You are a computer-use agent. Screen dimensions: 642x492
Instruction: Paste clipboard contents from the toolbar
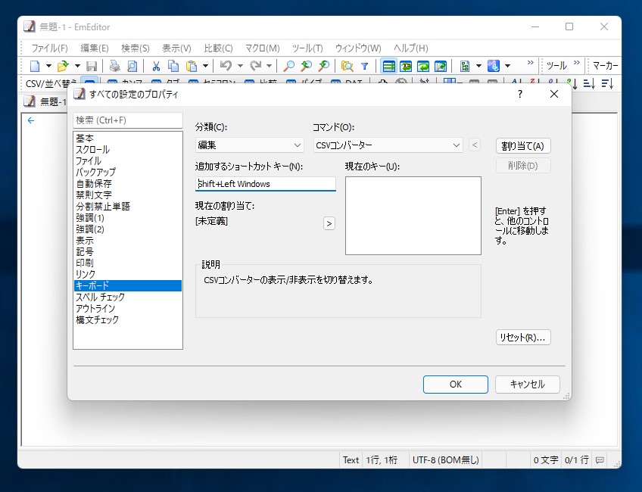coord(192,67)
